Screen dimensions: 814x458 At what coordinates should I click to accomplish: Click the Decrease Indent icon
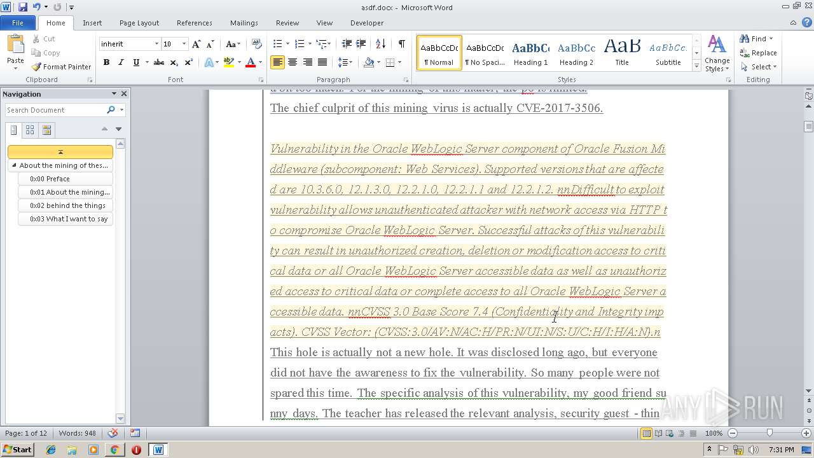pos(347,44)
